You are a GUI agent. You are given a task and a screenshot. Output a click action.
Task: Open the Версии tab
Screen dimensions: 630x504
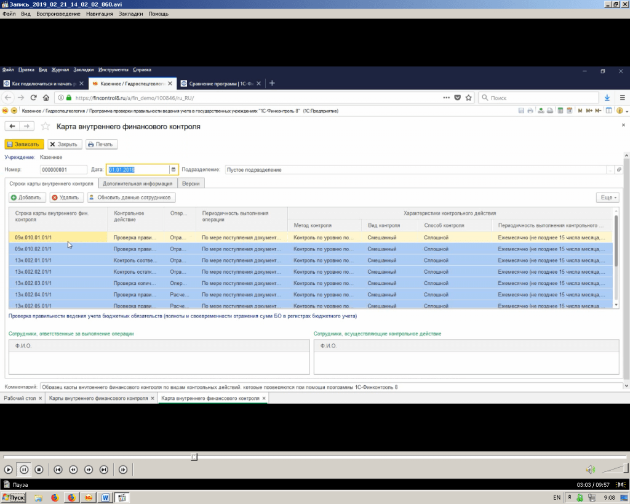pyautogui.click(x=191, y=183)
